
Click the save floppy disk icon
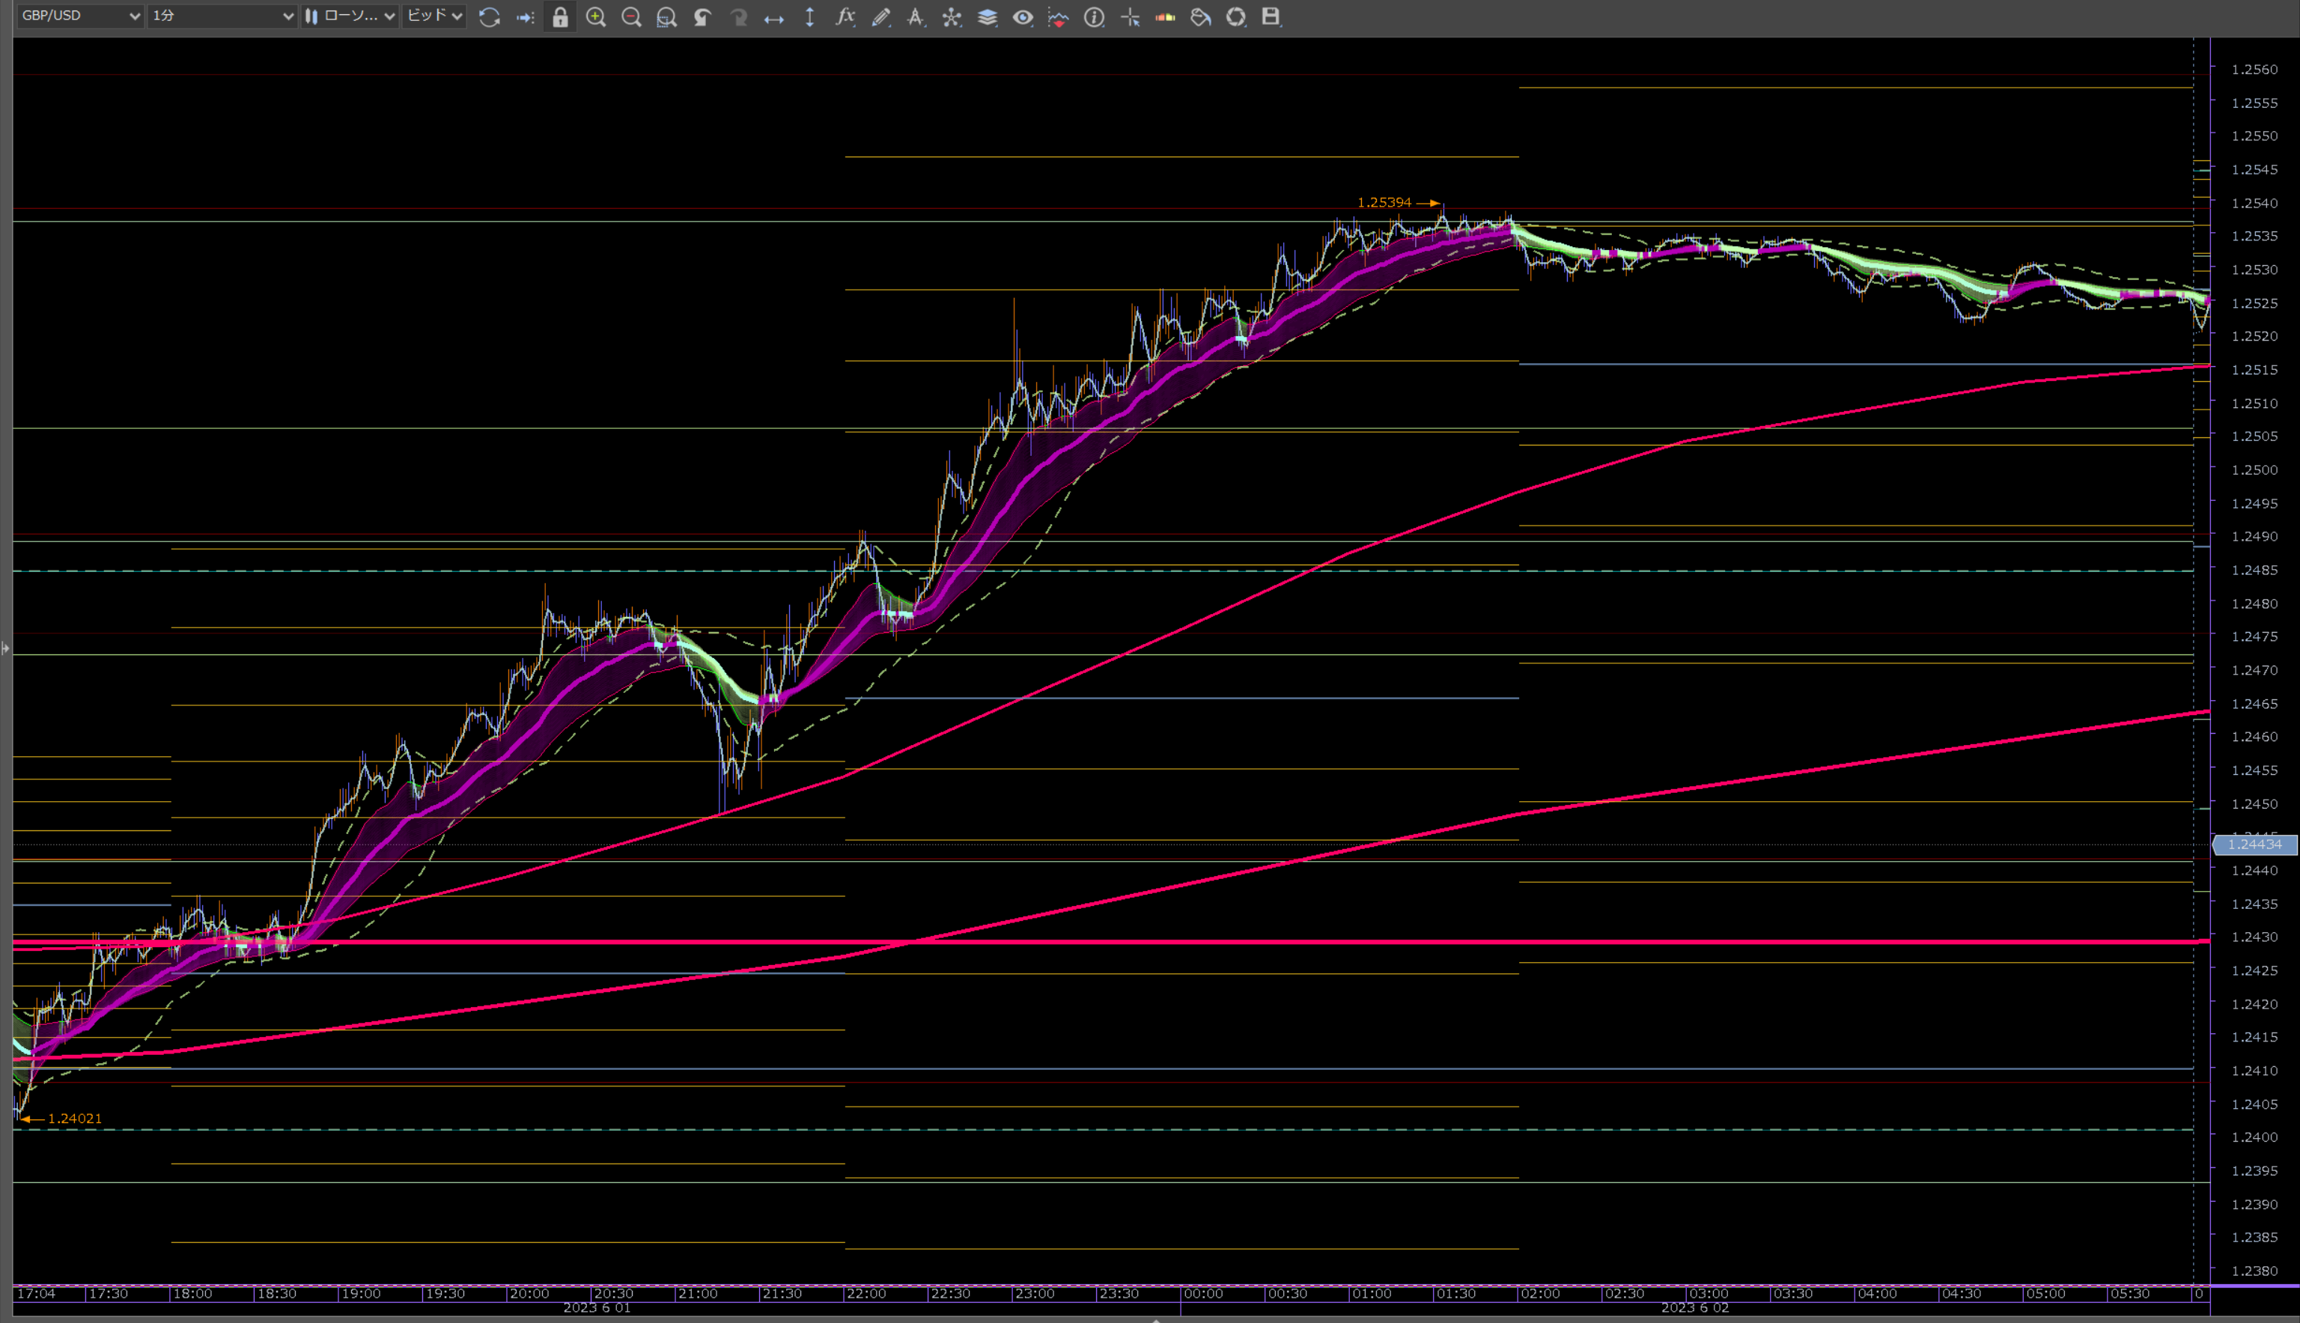1271,16
